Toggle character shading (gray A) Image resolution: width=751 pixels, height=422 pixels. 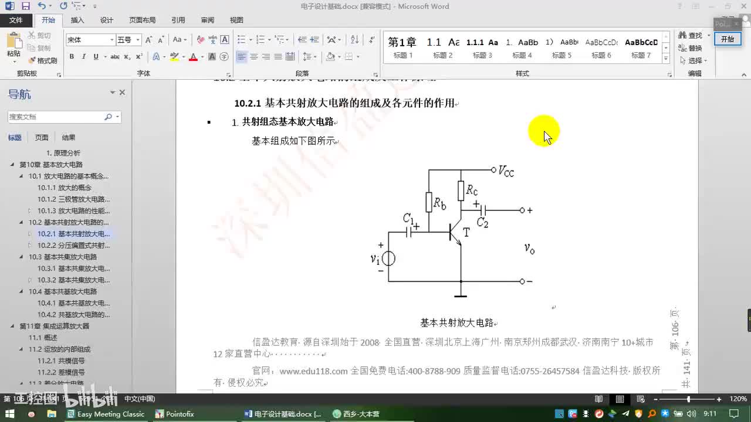[x=212, y=57]
